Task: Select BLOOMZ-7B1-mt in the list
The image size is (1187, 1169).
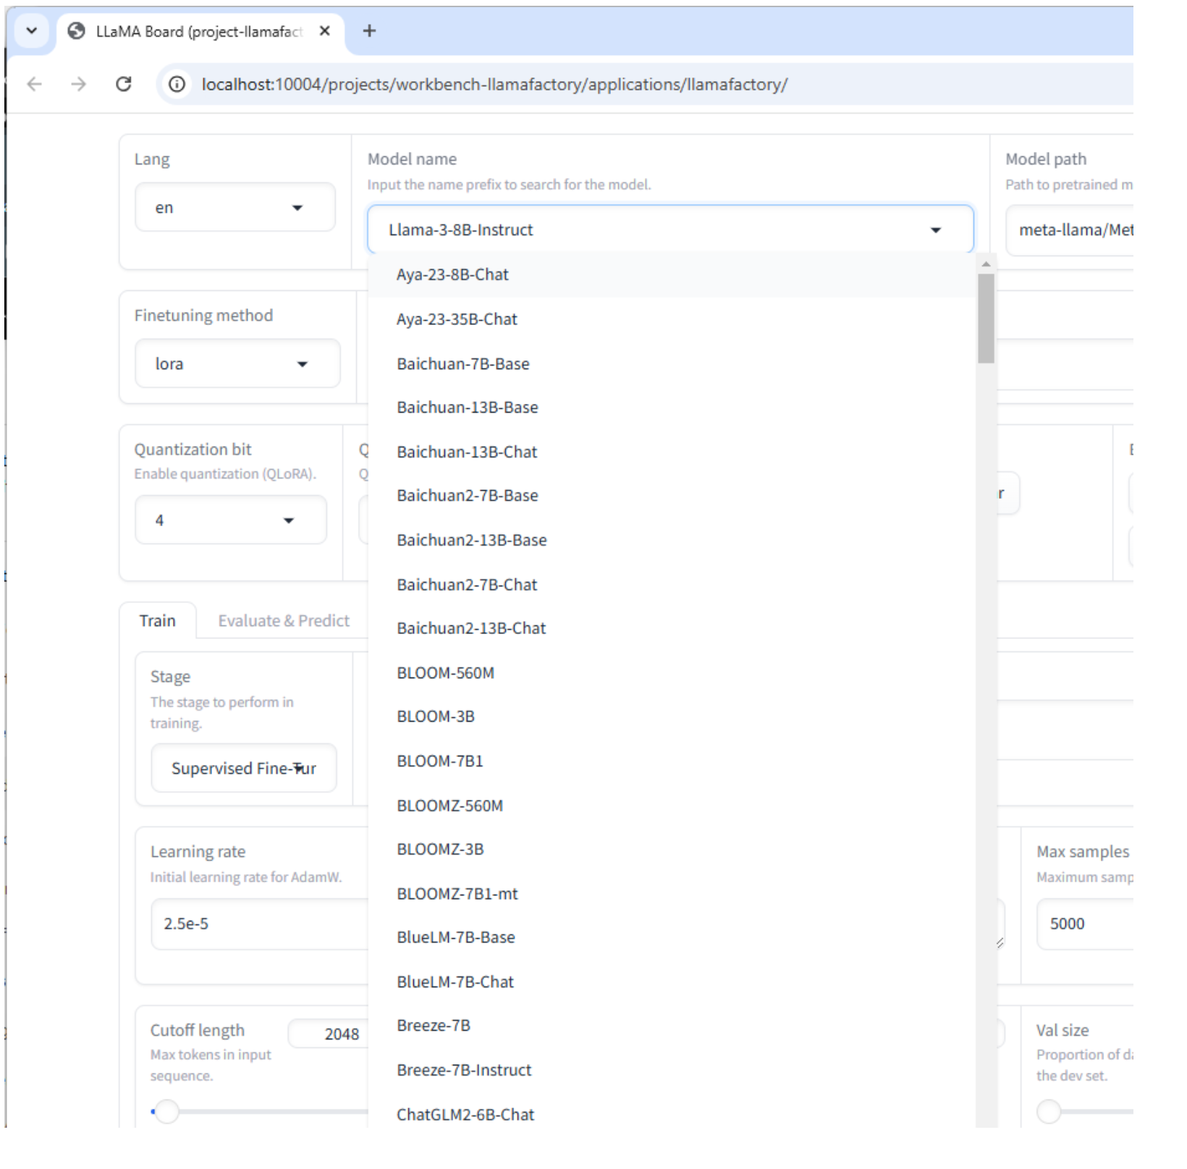Action: click(457, 894)
